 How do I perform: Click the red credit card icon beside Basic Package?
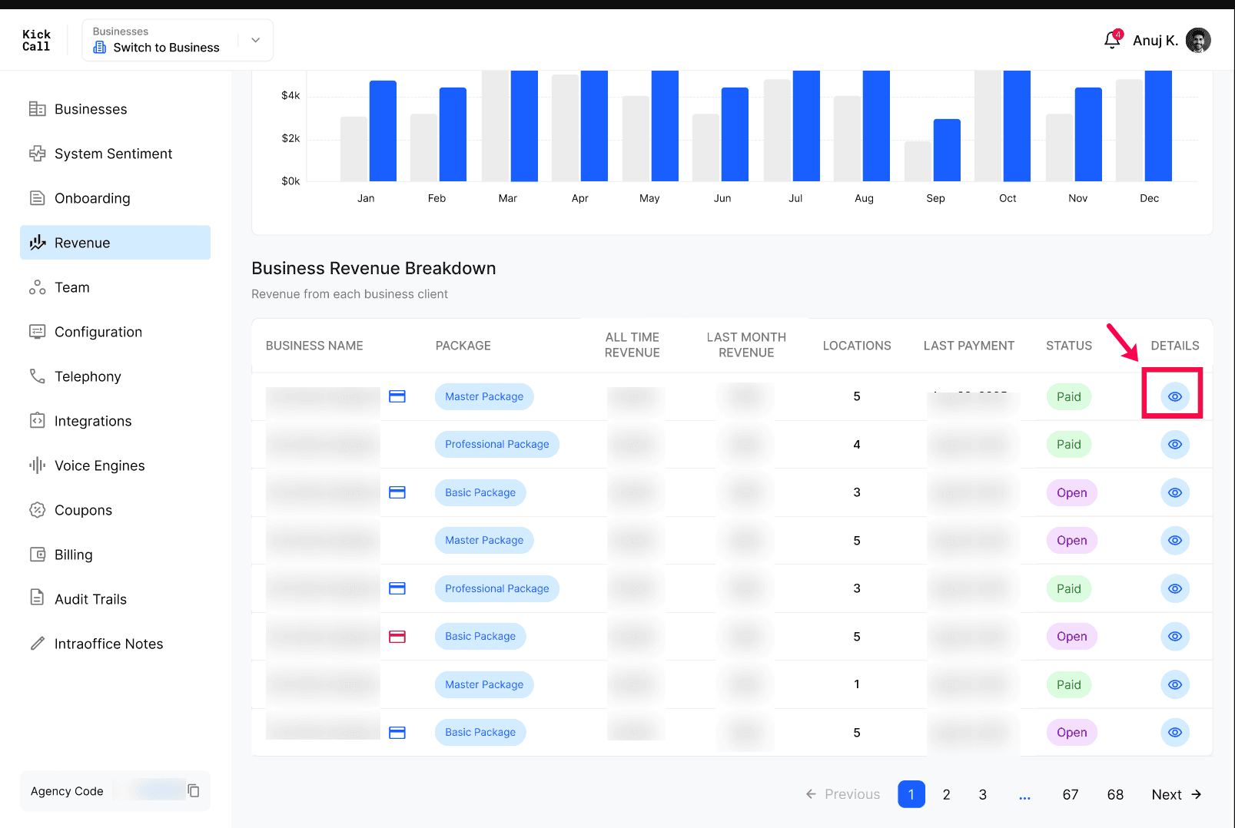pos(397,637)
